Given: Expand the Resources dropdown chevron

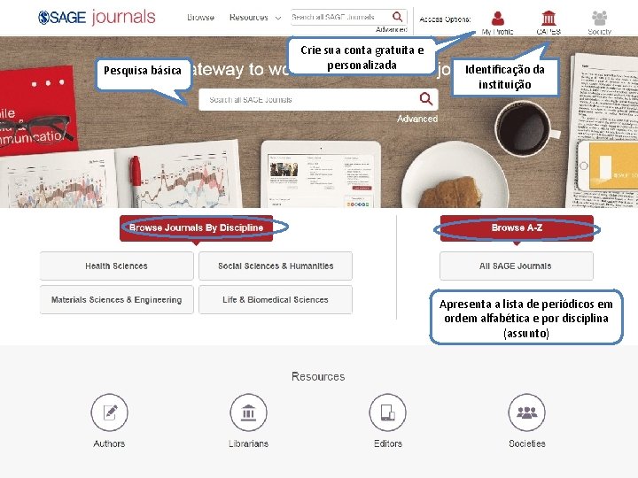Looking at the screenshot, I should click(x=278, y=18).
